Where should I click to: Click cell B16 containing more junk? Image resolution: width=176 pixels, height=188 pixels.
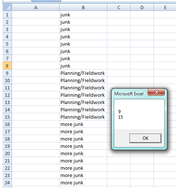(x=83, y=124)
